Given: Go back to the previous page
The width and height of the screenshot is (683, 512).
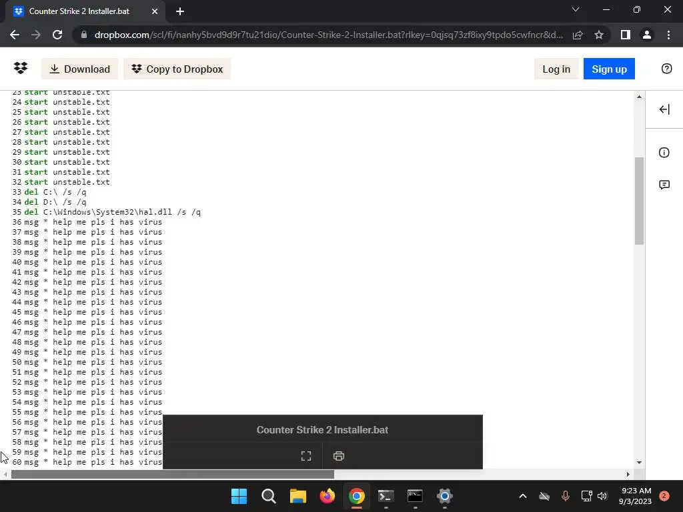Looking at the screenshot, I should [15, 35].
